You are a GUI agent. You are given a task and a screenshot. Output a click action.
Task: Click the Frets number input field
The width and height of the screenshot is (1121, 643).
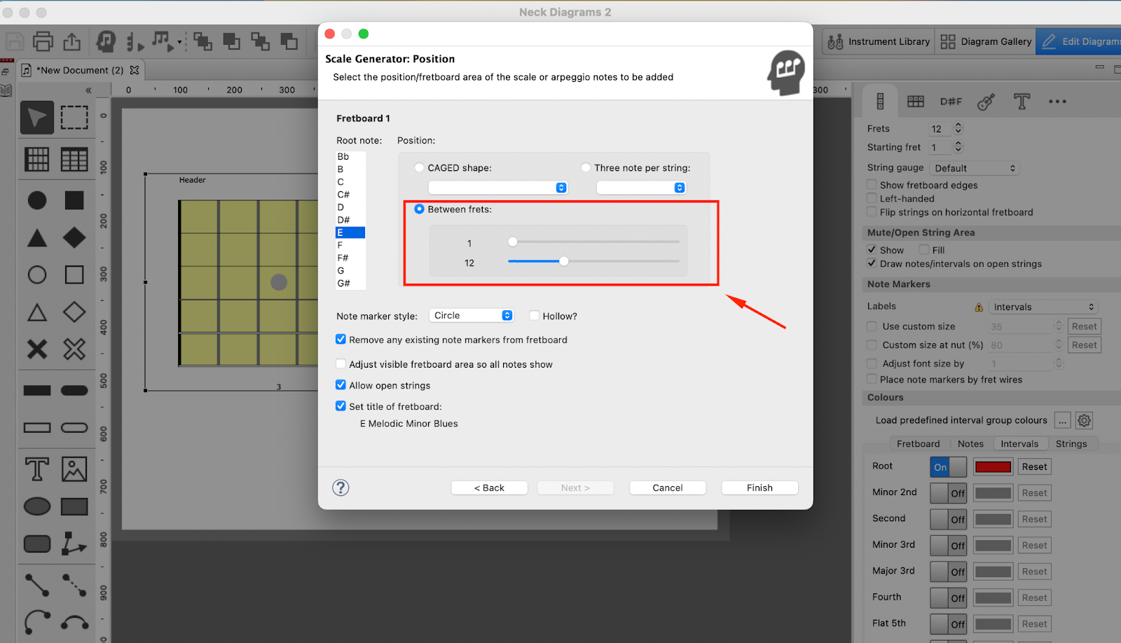tap(940, 129)
